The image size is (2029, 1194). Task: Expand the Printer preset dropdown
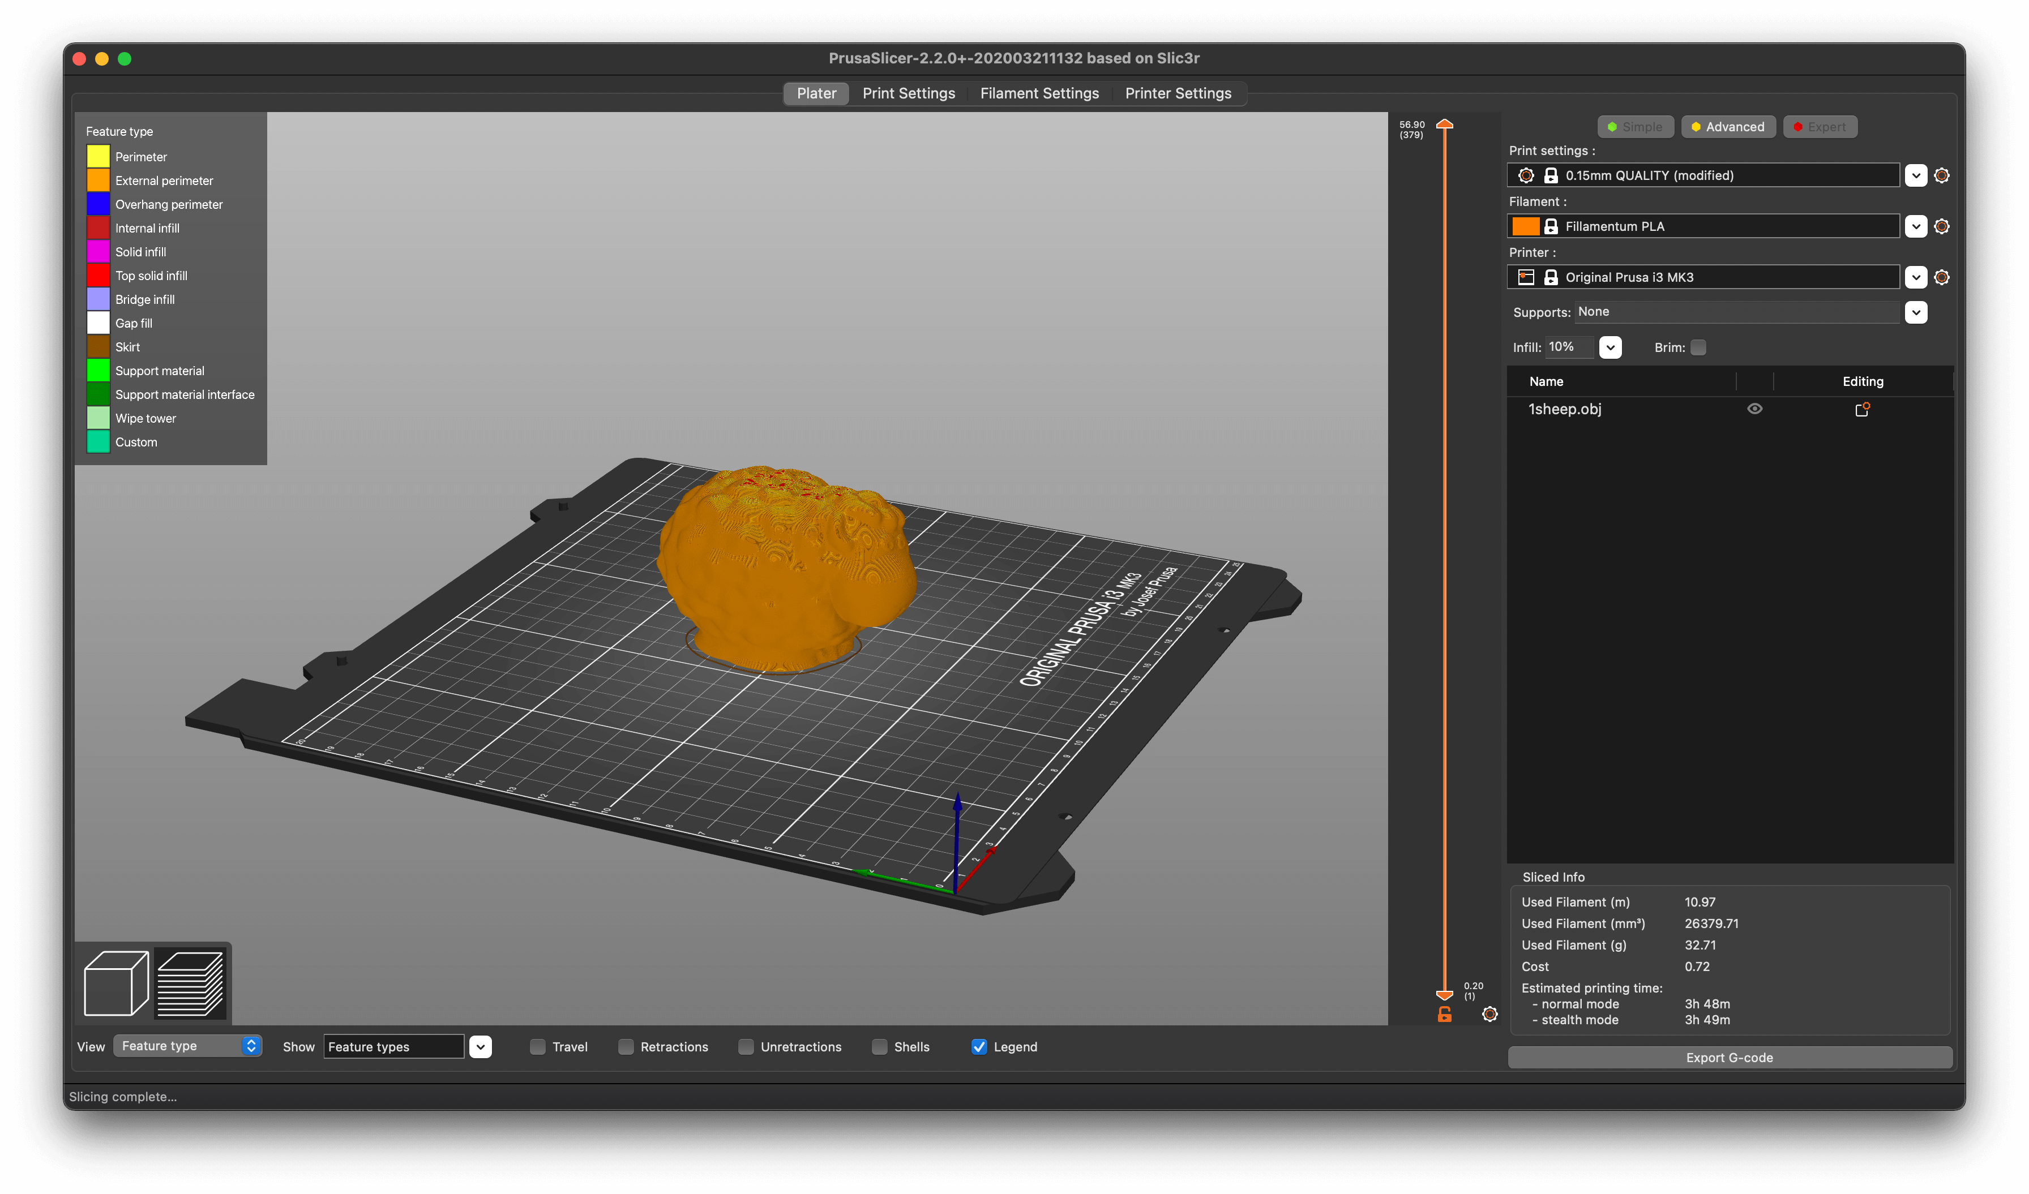[1915, 277]
